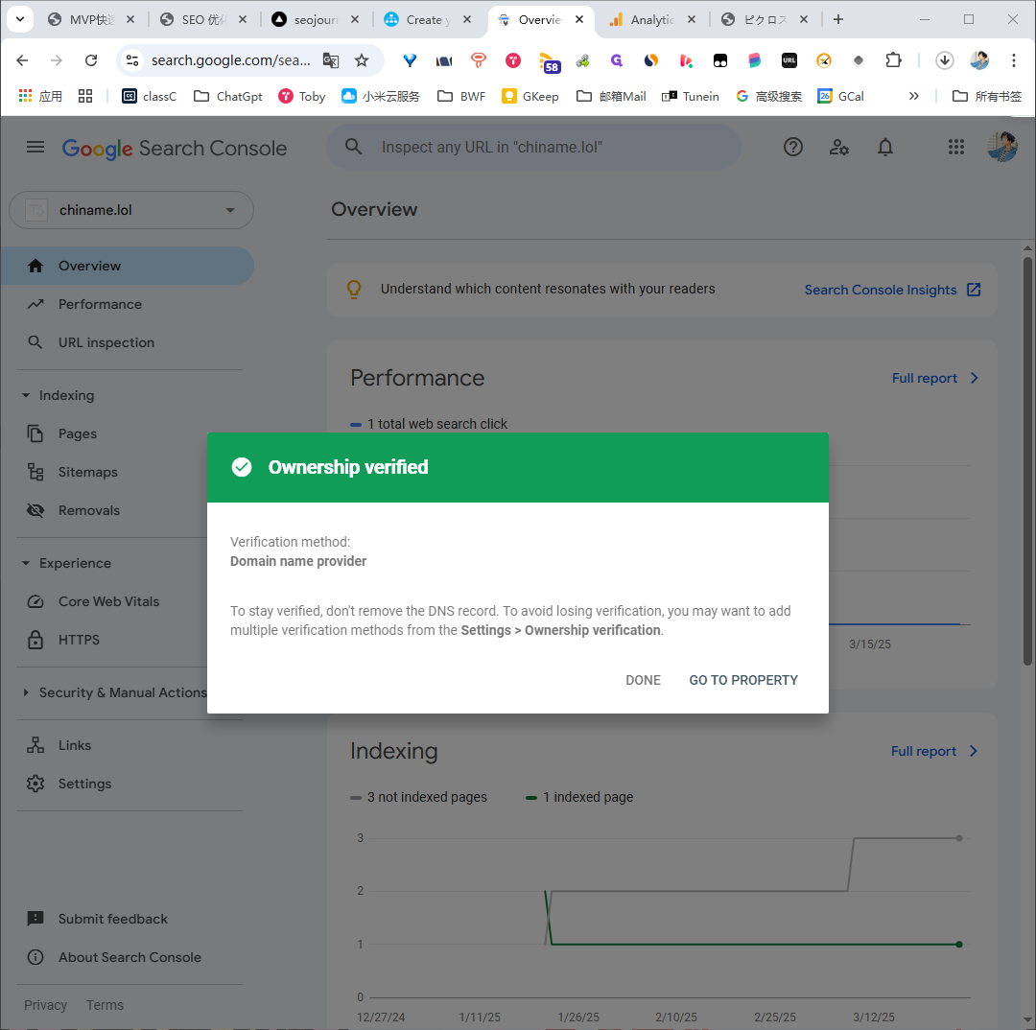1036x1030 pixels.
Task: Click the extension icon with 58 badge
Action: click(x=550, y=62)
